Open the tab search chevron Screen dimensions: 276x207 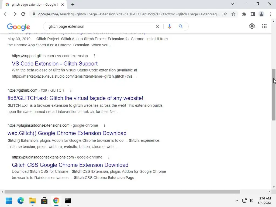pos(233,4)
